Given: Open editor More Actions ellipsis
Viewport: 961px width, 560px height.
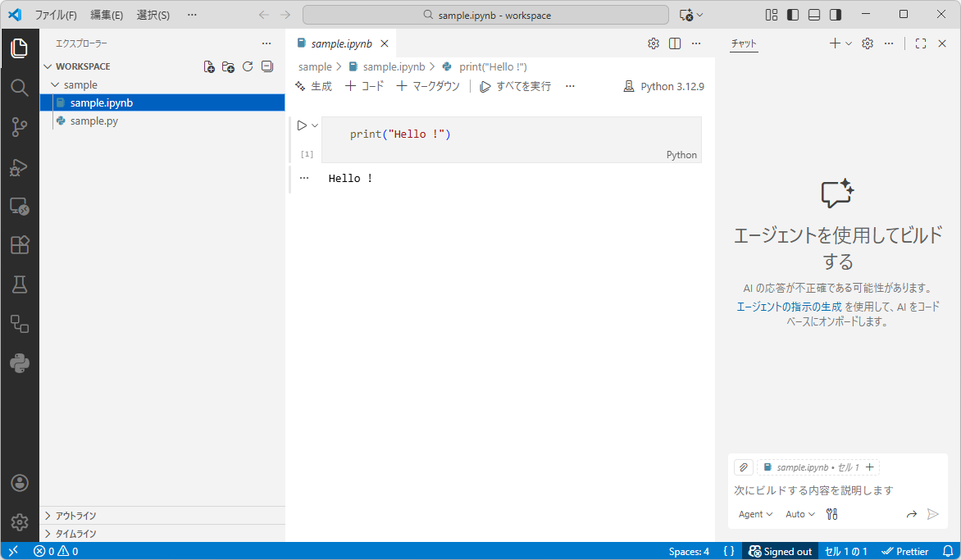Looking at the screenshot, I should point(696,43).
